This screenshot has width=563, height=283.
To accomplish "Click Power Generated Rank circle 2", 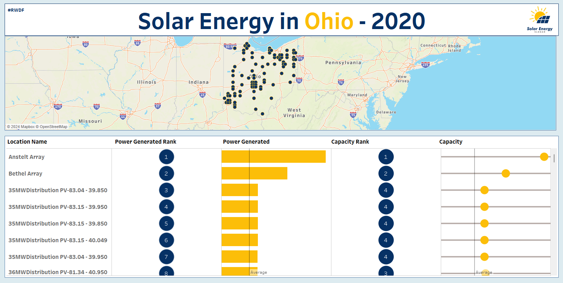I will 166,173.
